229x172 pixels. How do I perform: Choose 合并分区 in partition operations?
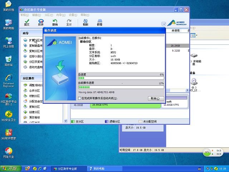click(32, 91)
